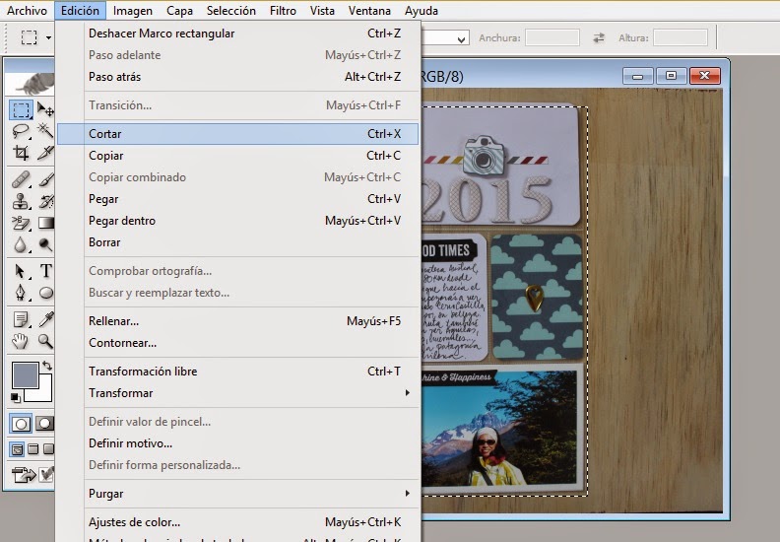
Task: Choose Borrar from the menu
Action: [x=237, y=242]
